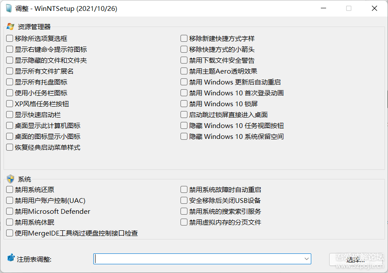Click the WinNTSetup title bar app icon

(x=9, y=8)
